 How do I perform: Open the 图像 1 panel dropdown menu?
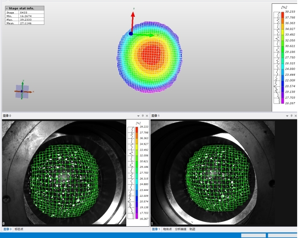287,115
